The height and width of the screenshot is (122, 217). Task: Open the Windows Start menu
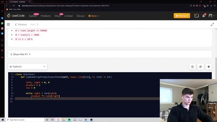click(2, 120)
